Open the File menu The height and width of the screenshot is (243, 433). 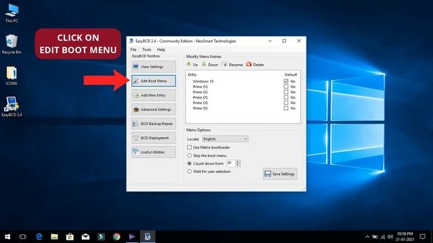(x=133, y=49)
